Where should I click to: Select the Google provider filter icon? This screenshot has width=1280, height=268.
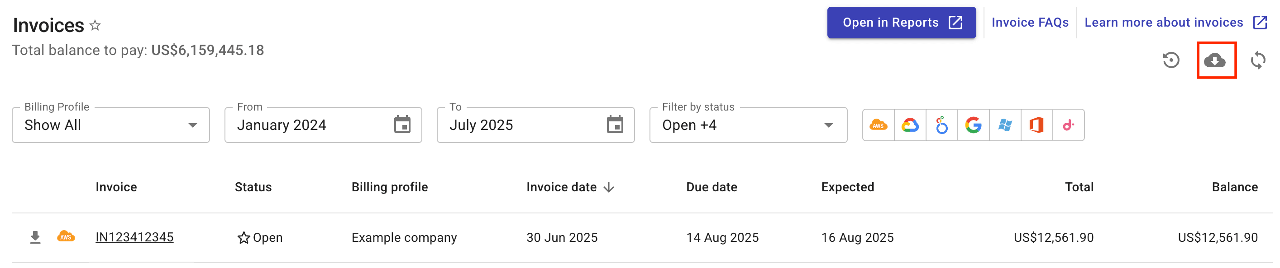point(974,125)
